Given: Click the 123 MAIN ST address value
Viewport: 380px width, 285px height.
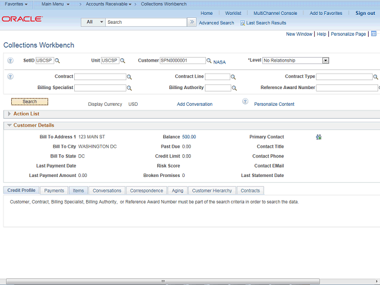Looking at the screenshot, I should click(91, 137).
